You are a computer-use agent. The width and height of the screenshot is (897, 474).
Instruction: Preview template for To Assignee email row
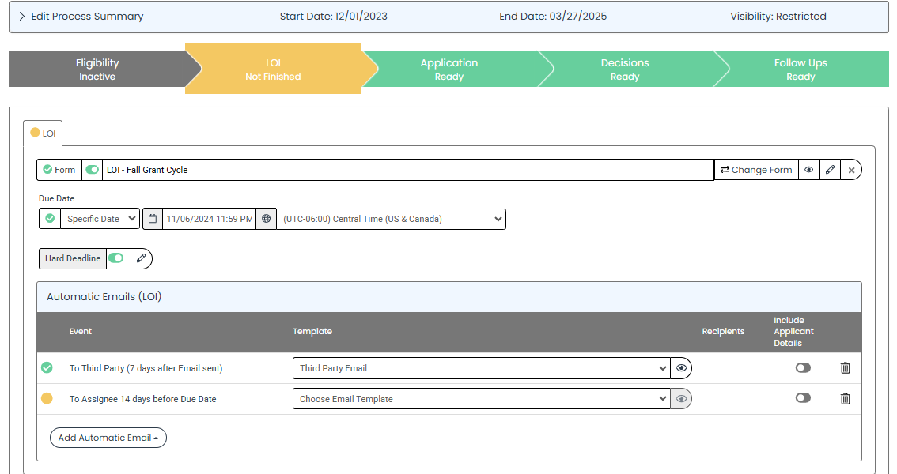coord(681,399)
